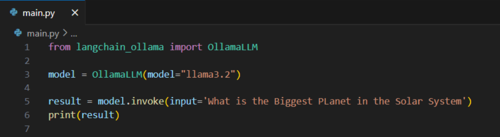Close the main.py editor tab
This screenshot has width=500, height=137.
click(x=75, y=13)
